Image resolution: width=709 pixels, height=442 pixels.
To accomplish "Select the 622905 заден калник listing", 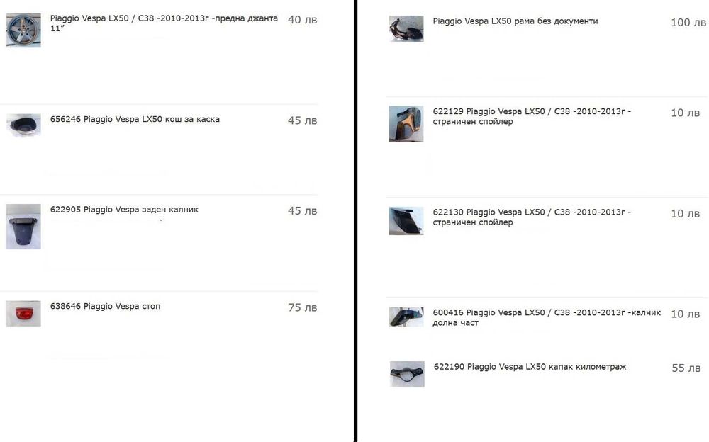I will coord(124,210).
